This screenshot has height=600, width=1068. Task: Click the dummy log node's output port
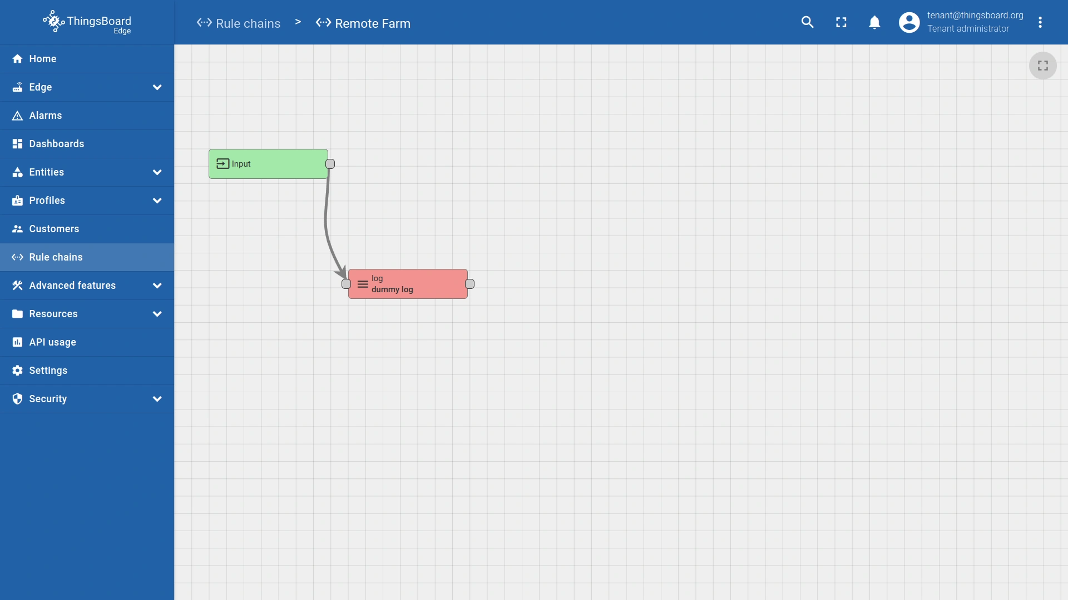[469, 284]
